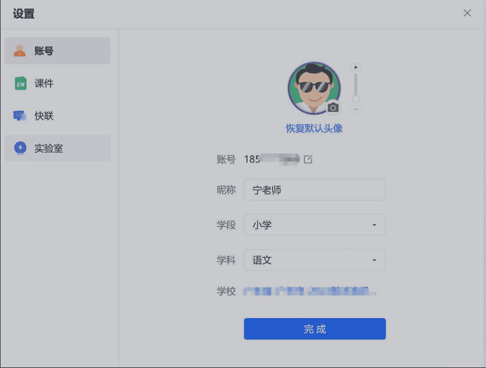
Task: Click the lightning icon for 实验室
Action: pyautogui.click(x=20, y=148)
